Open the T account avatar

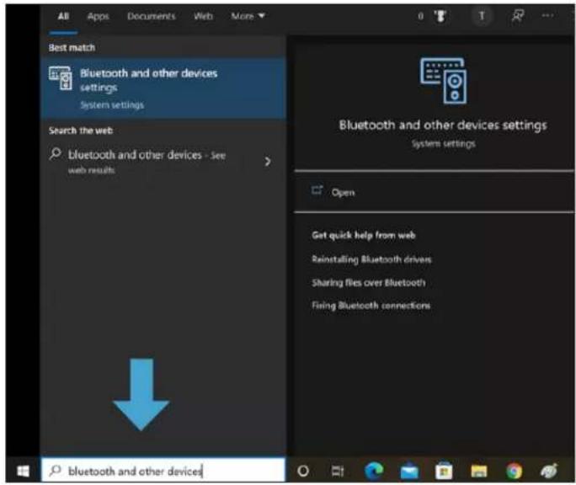tap(481, 16)
